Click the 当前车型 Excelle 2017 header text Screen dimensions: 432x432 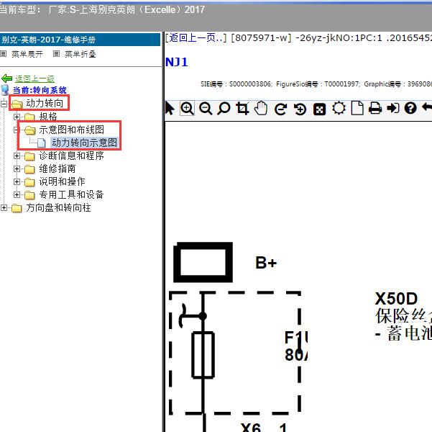pyautogui.click(x=102, y=10)
